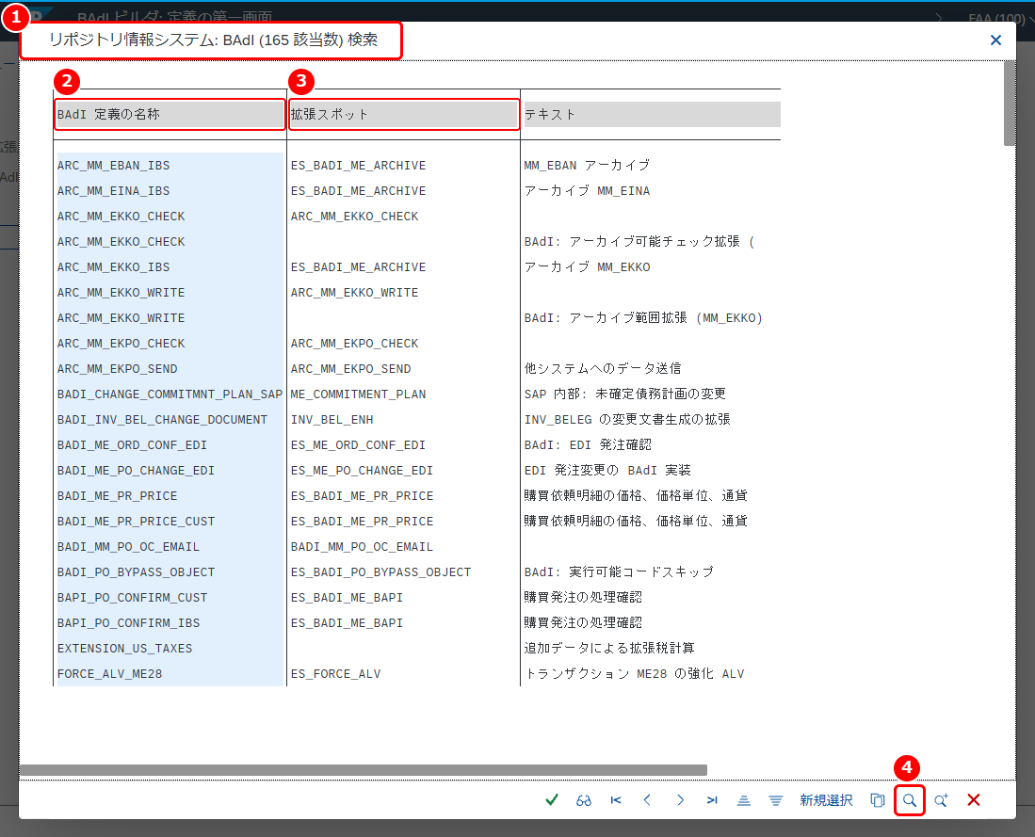Viewport: 1035px width, 837px height.
Task: Open the search magnifier tool
Action: coord(910,800)
